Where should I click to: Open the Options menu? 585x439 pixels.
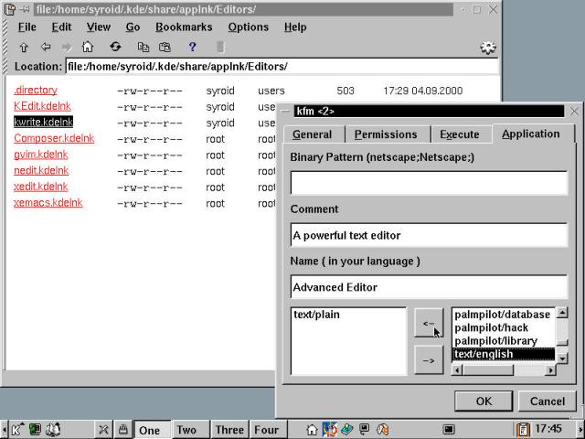tap(248, 27)
